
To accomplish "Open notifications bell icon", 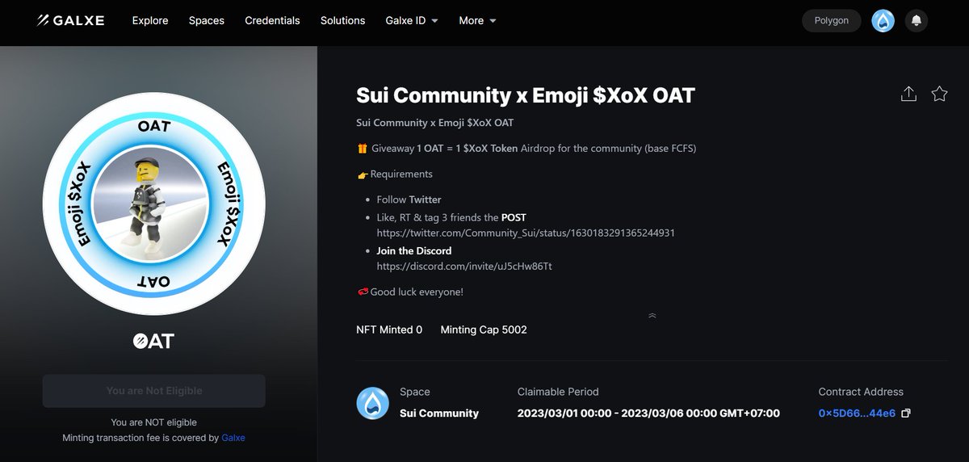I will click(x=916, y=21).
